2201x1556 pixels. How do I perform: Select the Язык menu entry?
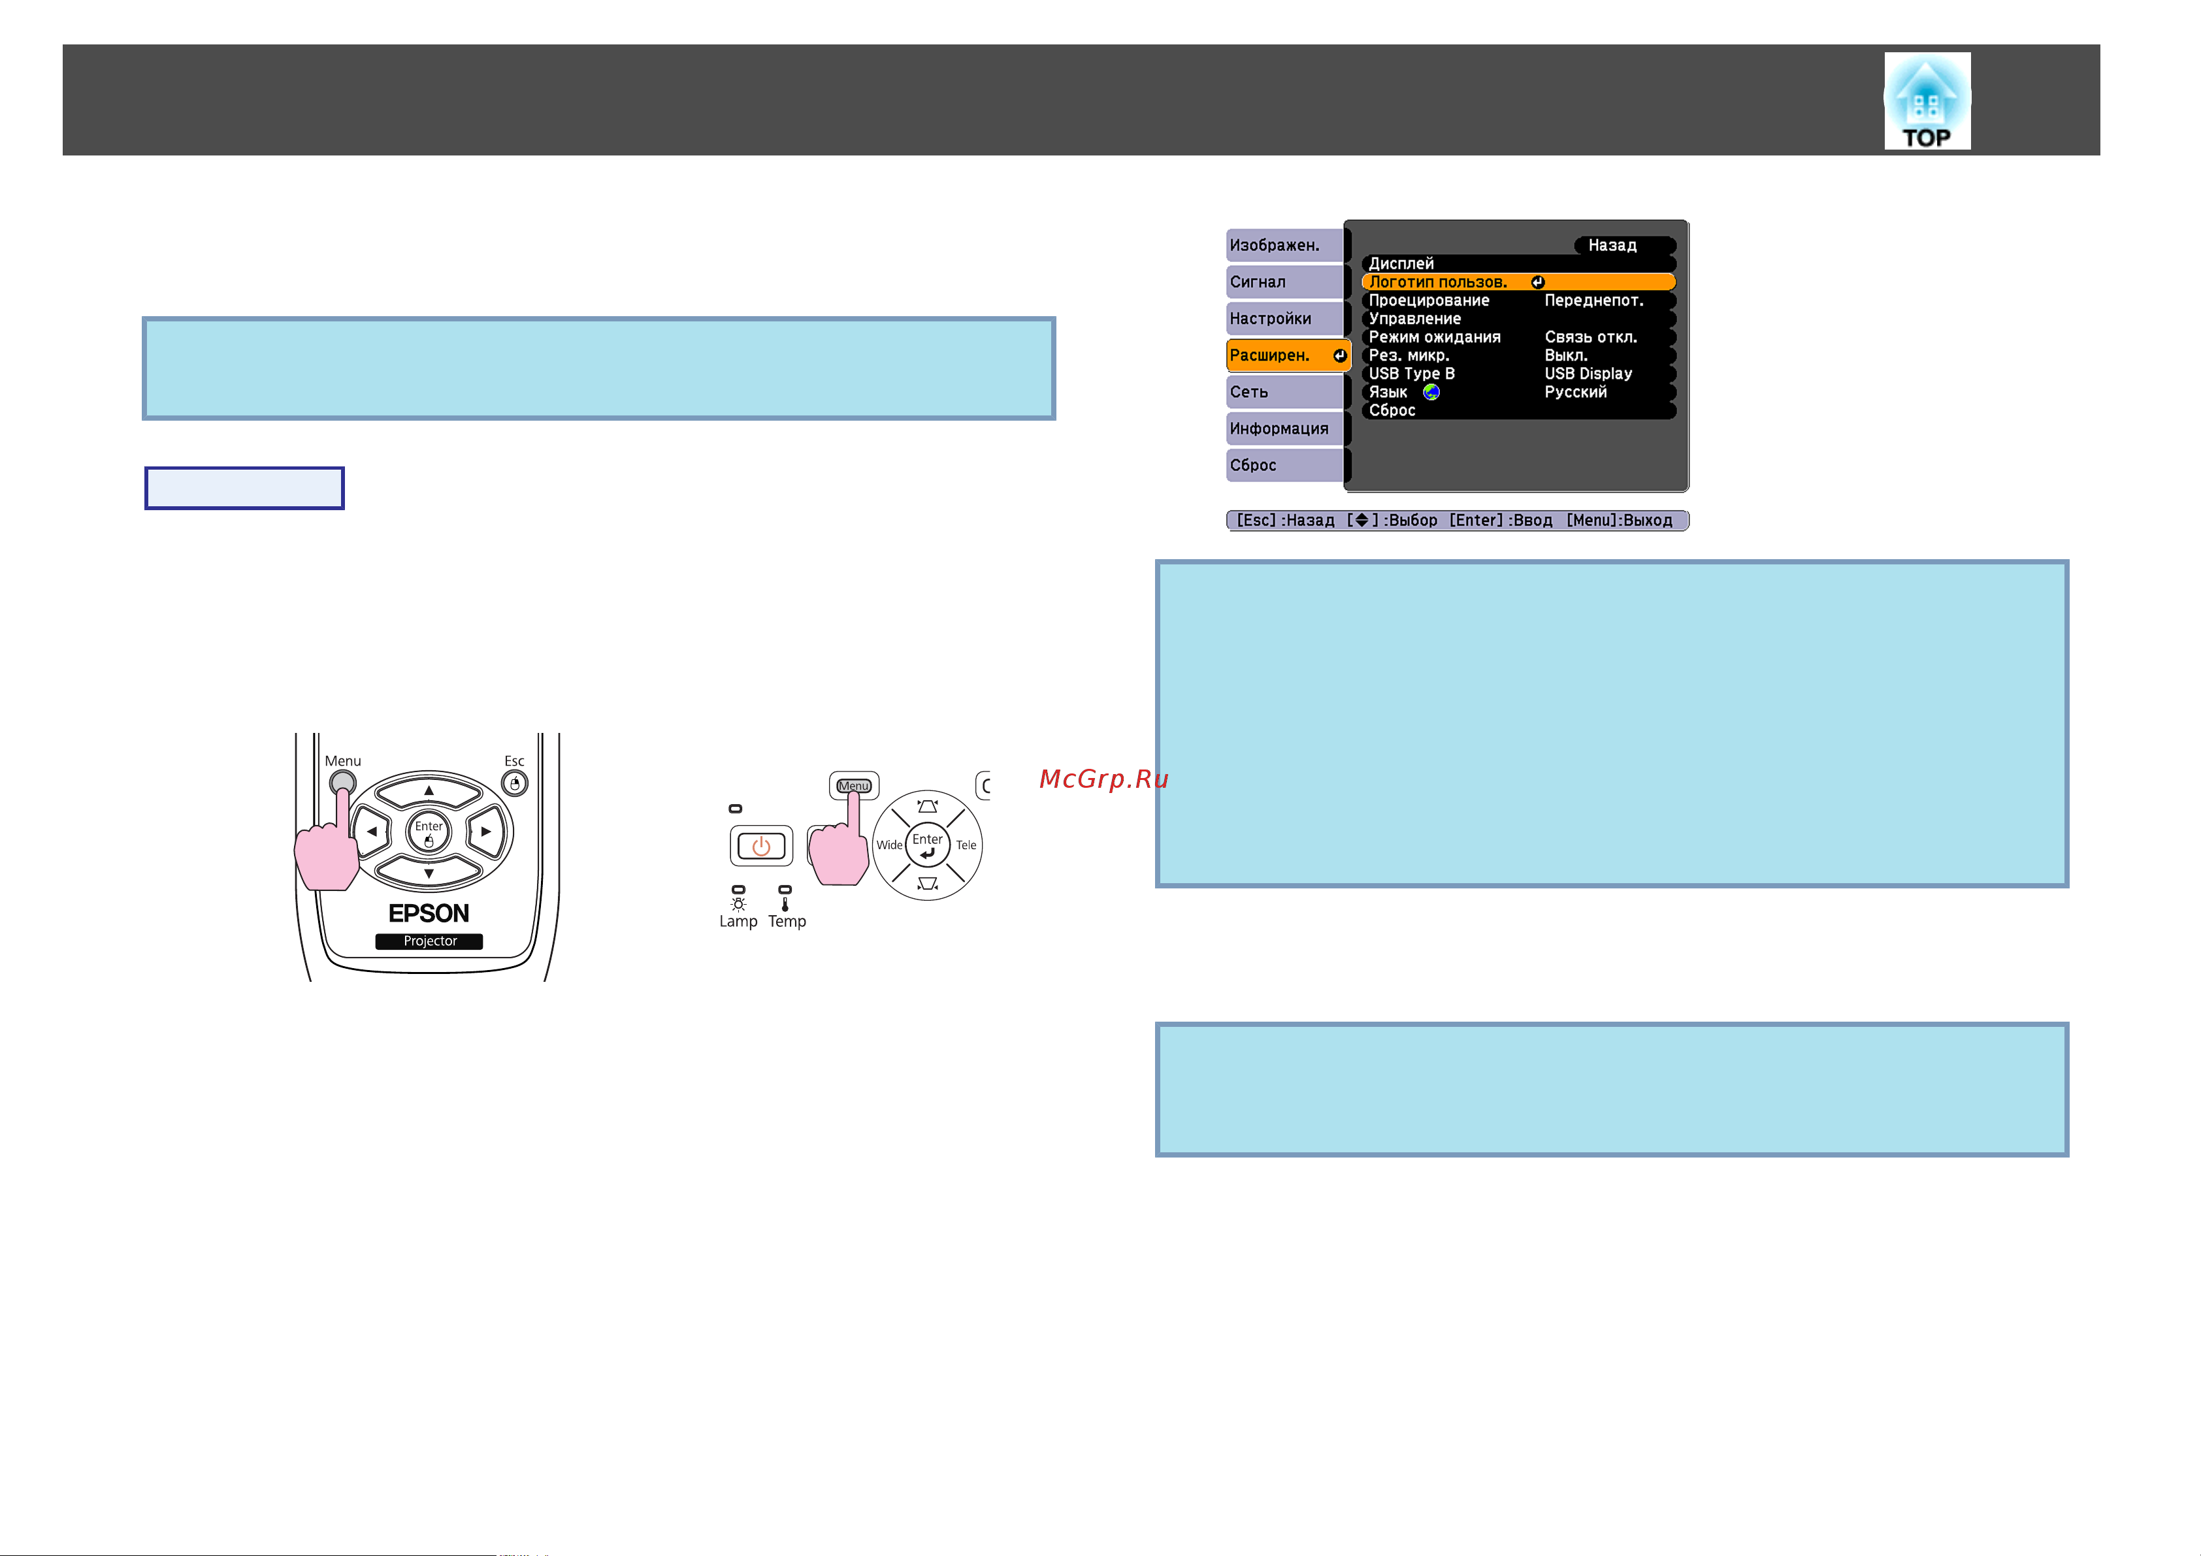point(1518,392)
